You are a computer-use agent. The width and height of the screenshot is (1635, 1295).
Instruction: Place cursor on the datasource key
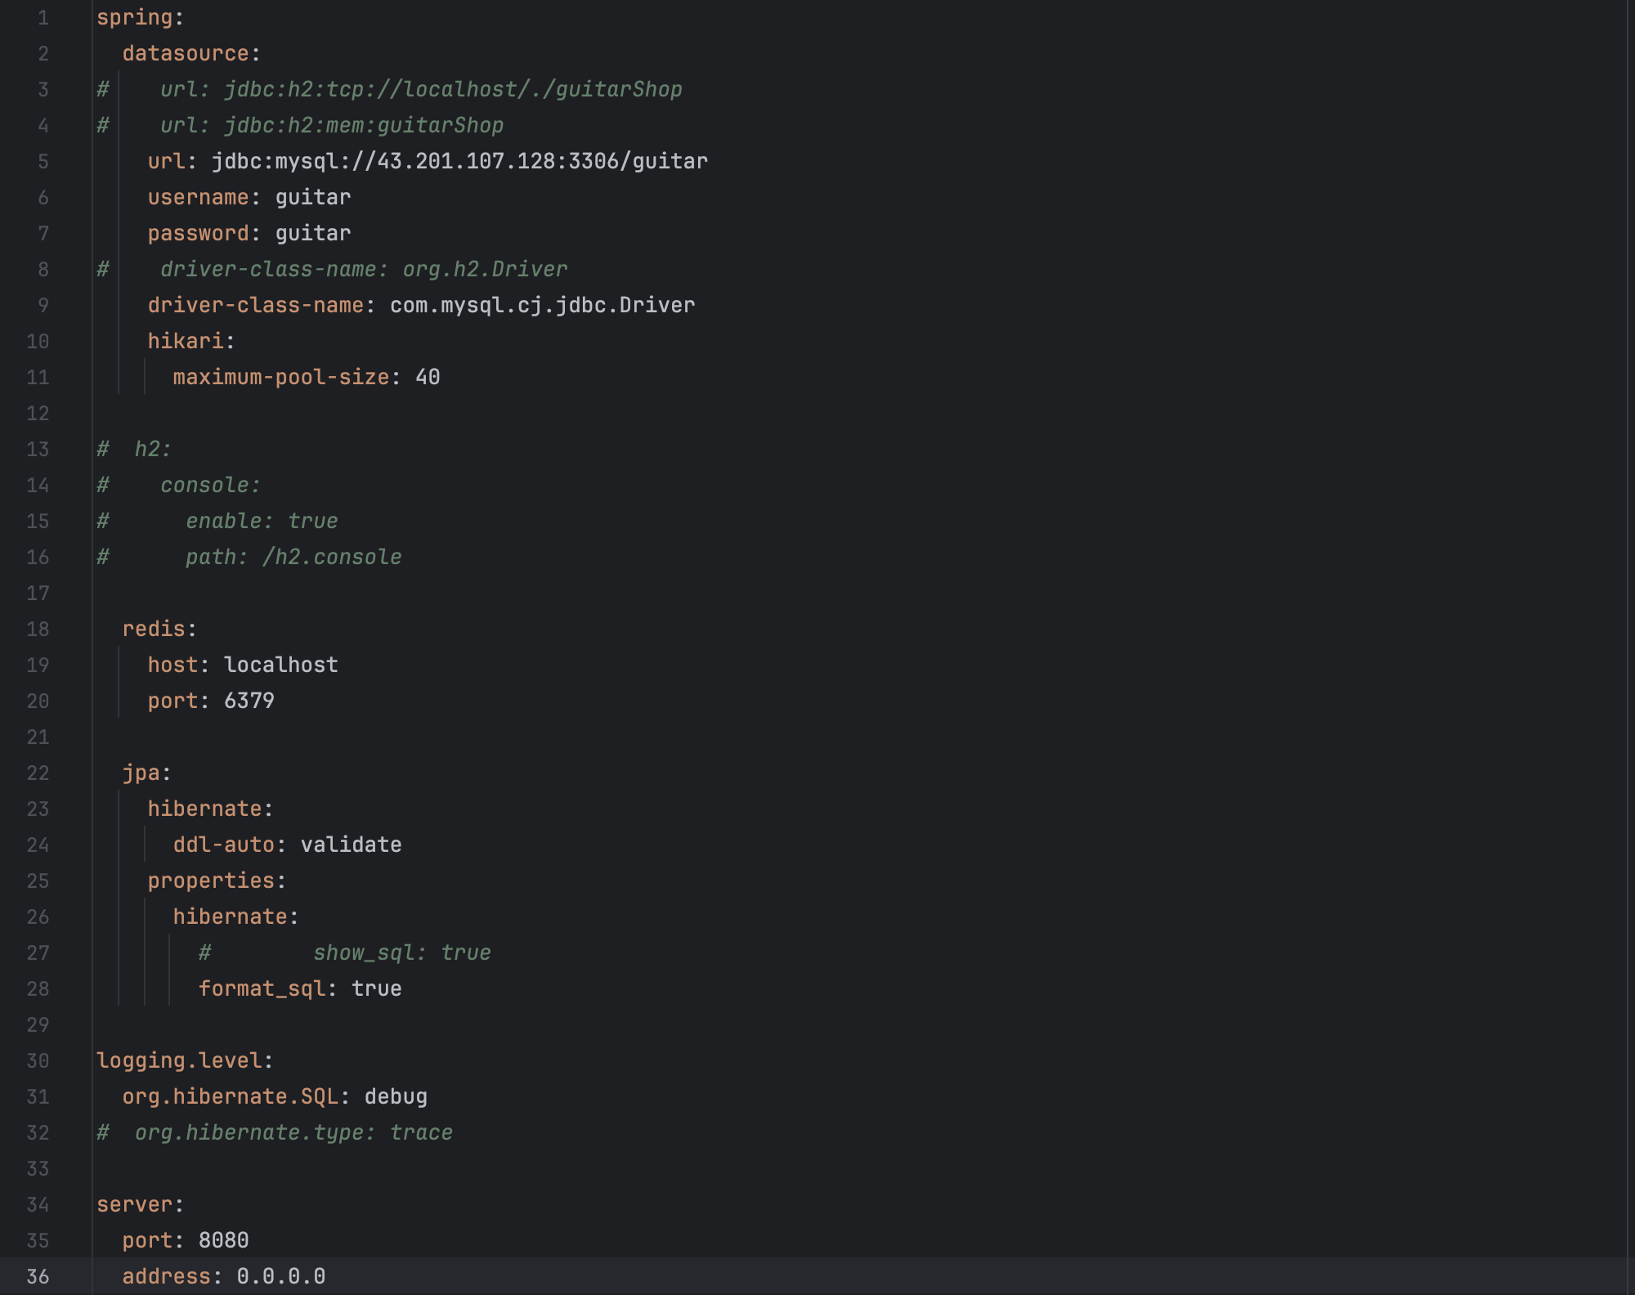coord(186,53)
